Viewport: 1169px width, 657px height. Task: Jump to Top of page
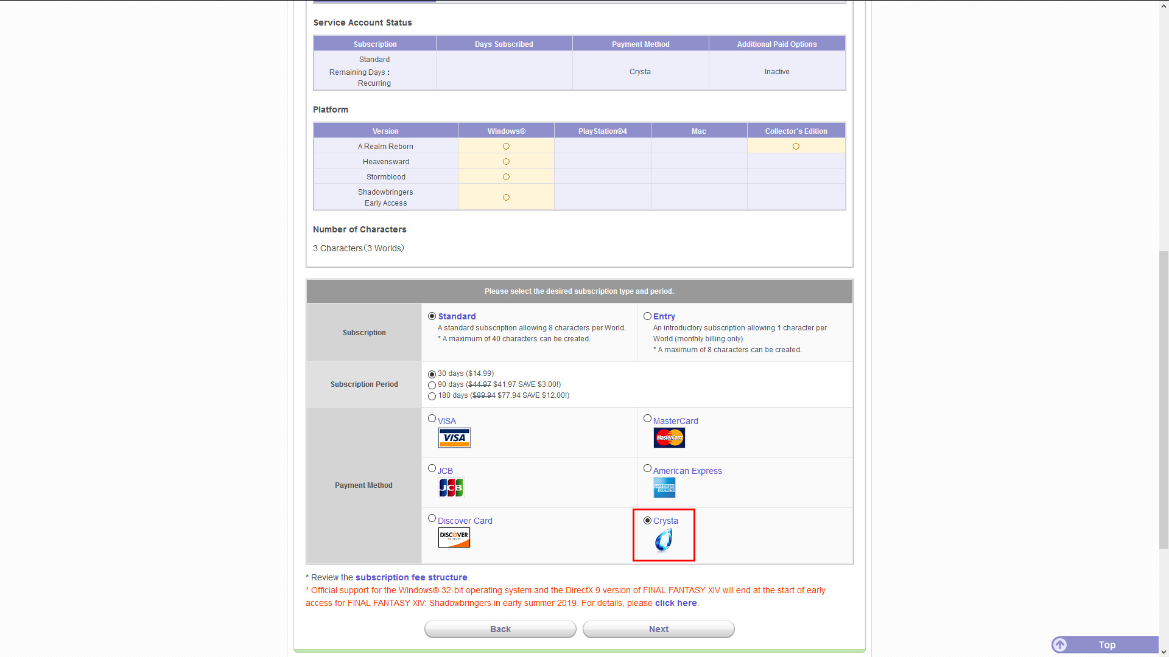click(x=1105, y=645)
